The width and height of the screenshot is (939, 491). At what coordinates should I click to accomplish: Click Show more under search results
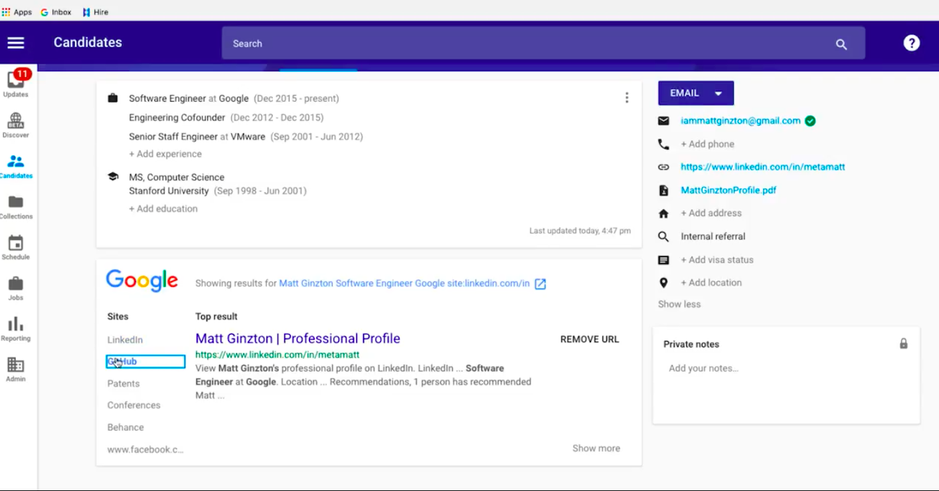click(x=596, y=448)
